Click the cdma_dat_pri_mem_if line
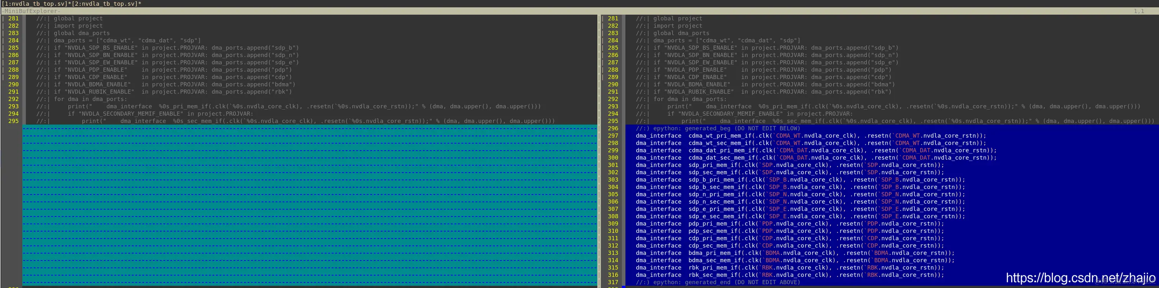Screen dimensions: 1159x288 tap(816, 151)
